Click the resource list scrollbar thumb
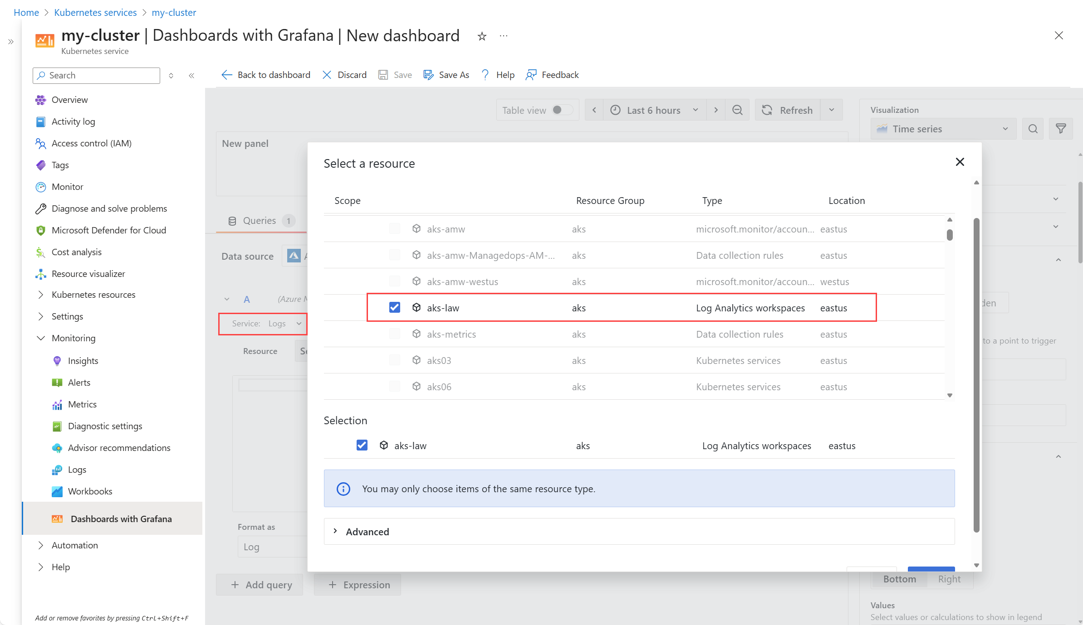The height and width of the screenshot is (625, 1083). [x=949, y=235]
